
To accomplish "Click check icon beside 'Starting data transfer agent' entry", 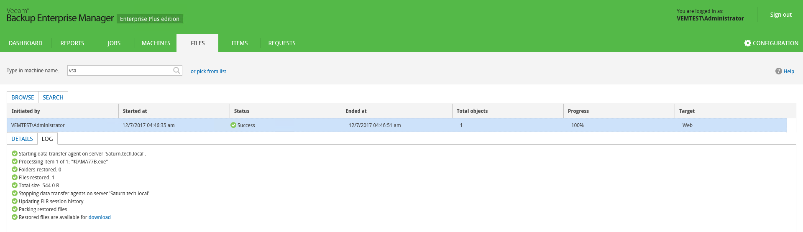I will point(15,153).
